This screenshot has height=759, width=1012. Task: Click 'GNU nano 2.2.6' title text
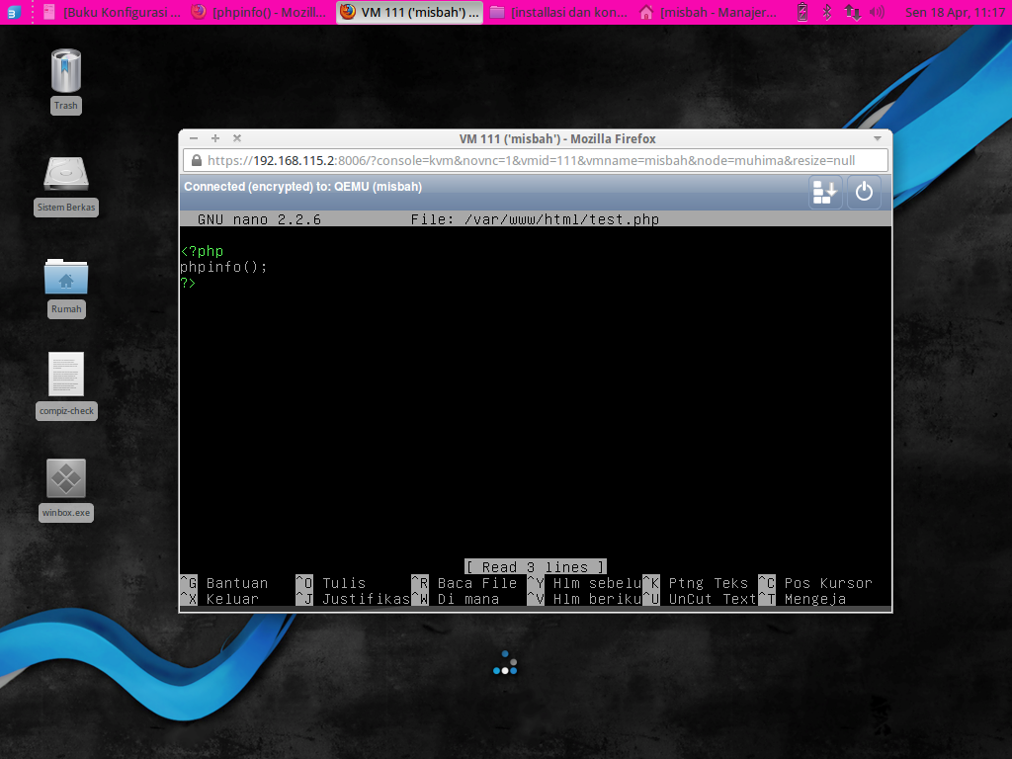(x=260, y=219)
